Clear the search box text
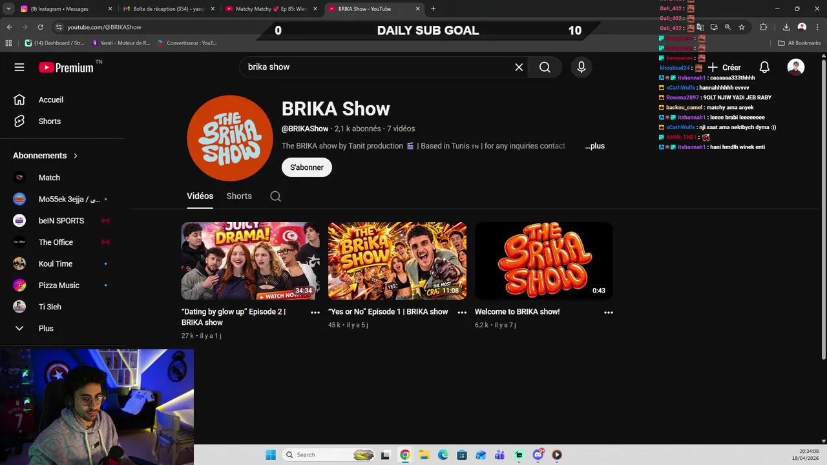 (519, 67)
